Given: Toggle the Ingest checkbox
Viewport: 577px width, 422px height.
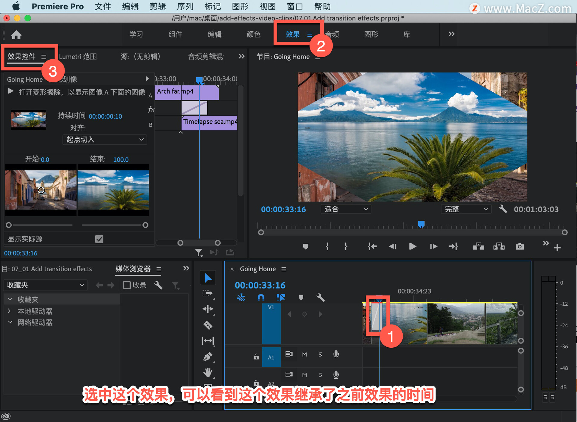Looking at the screenshot, I should (x=127, y=285).
